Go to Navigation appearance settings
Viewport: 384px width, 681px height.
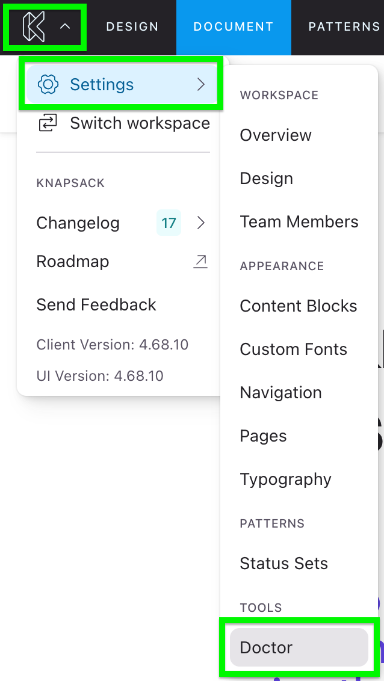click(281, 393)
